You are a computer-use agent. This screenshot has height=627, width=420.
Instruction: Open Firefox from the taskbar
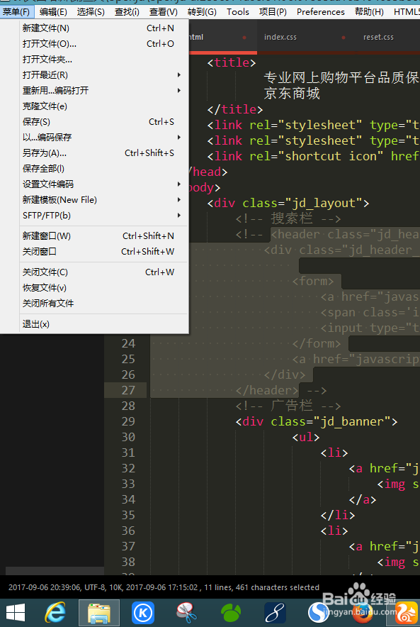point(362,613)
